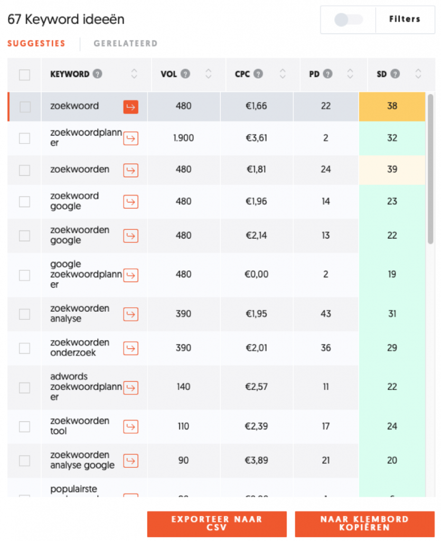Switch to the GERELATEERD tab
441x541 pixels.
coord(125,44)
